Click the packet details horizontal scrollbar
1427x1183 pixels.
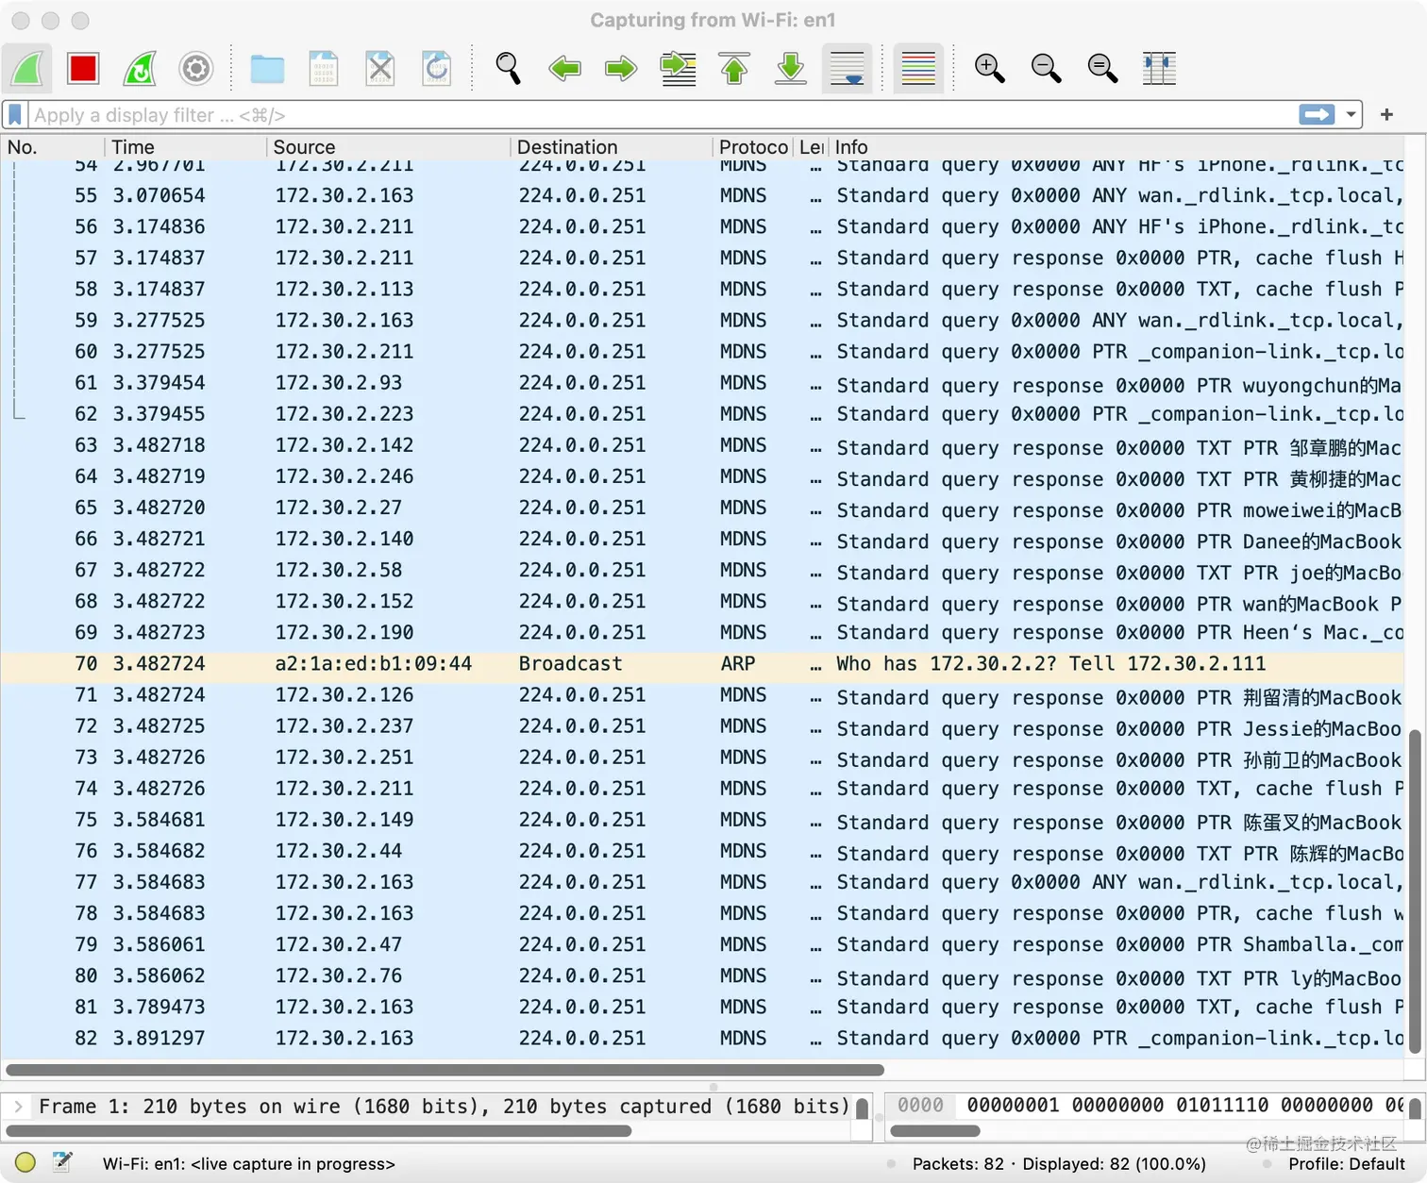point(319,1130)
